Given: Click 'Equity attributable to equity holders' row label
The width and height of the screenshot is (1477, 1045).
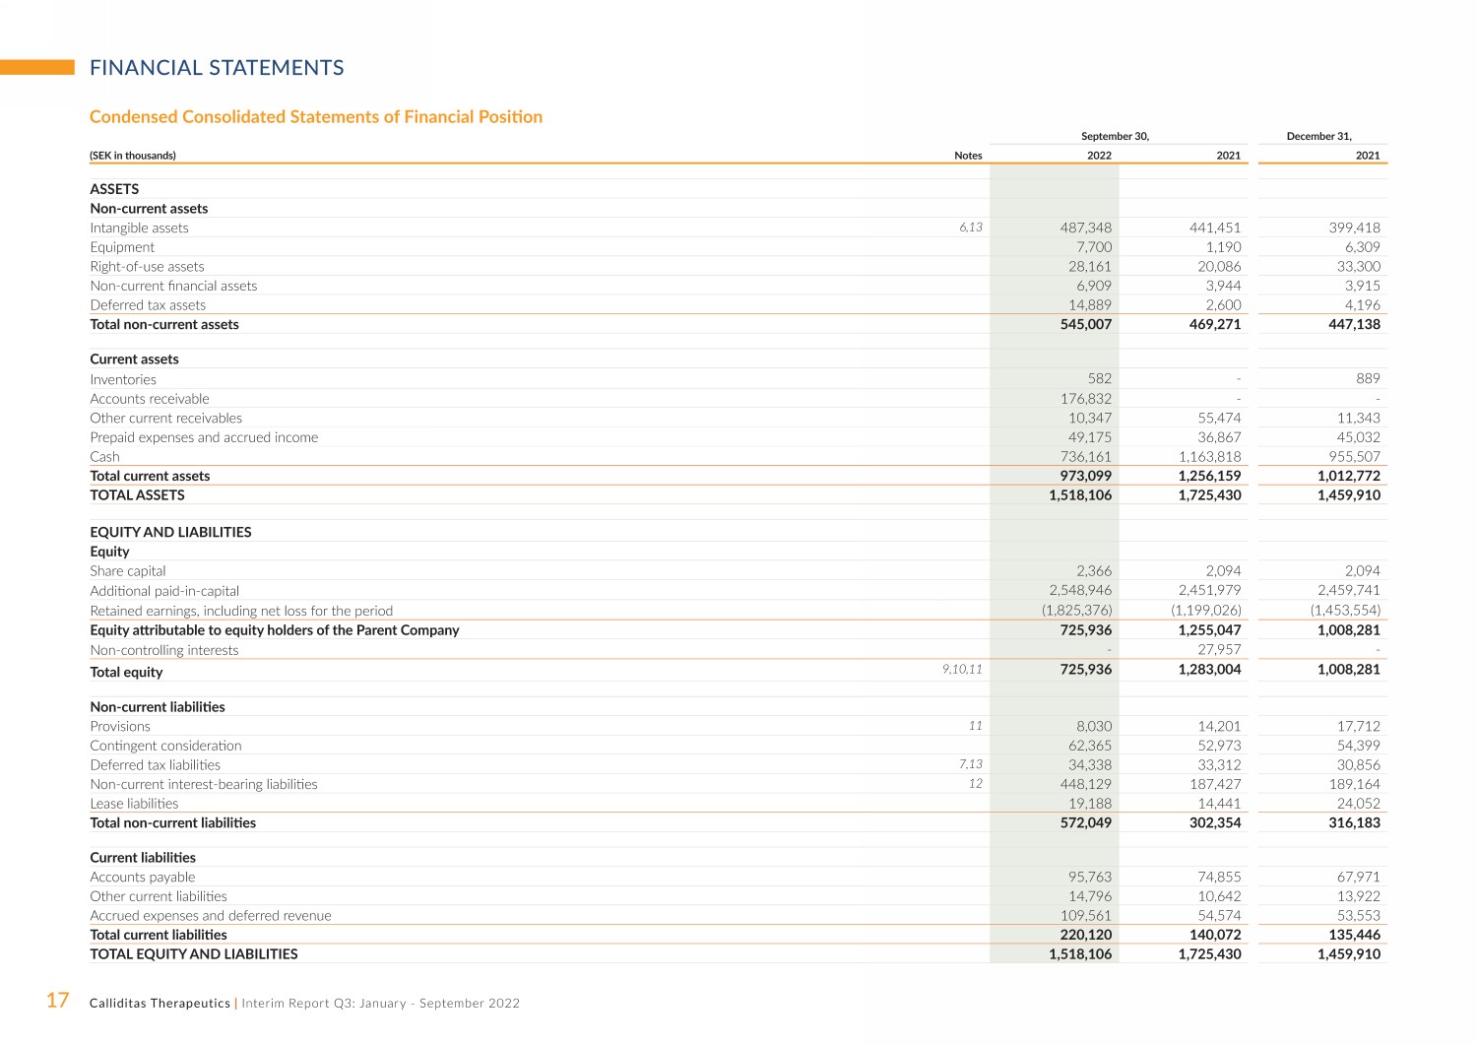Looking at the screenshot, I should click(275, 630).
